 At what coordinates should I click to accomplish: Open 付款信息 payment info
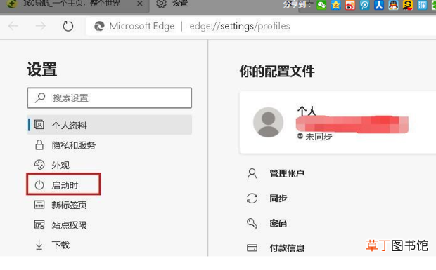coord(287,248)
